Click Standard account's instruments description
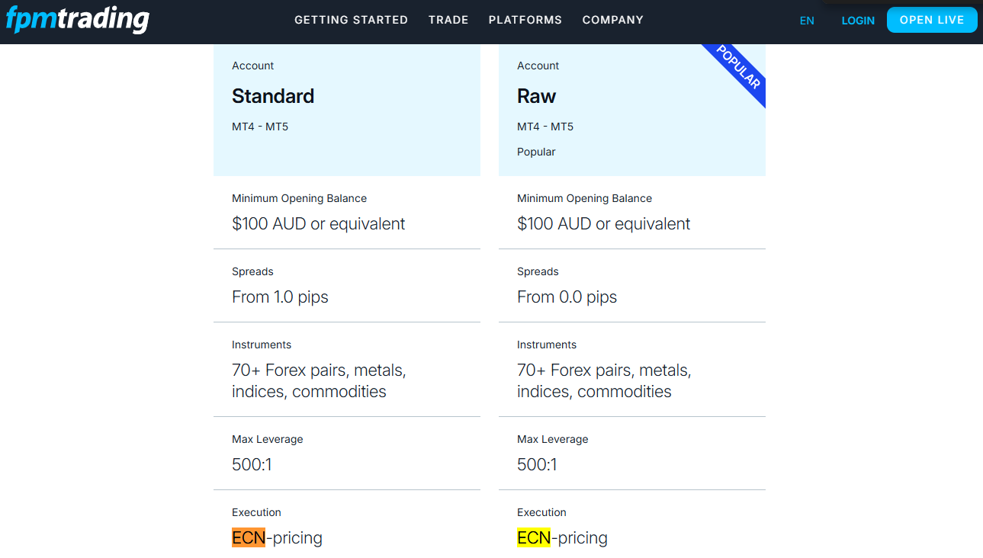 319,381
